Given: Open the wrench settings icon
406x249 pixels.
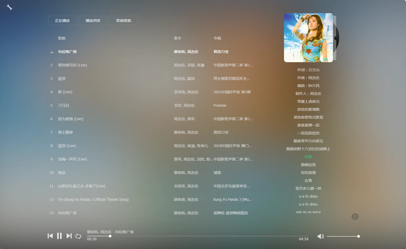Looking at the screenshot, I should 9,7.
